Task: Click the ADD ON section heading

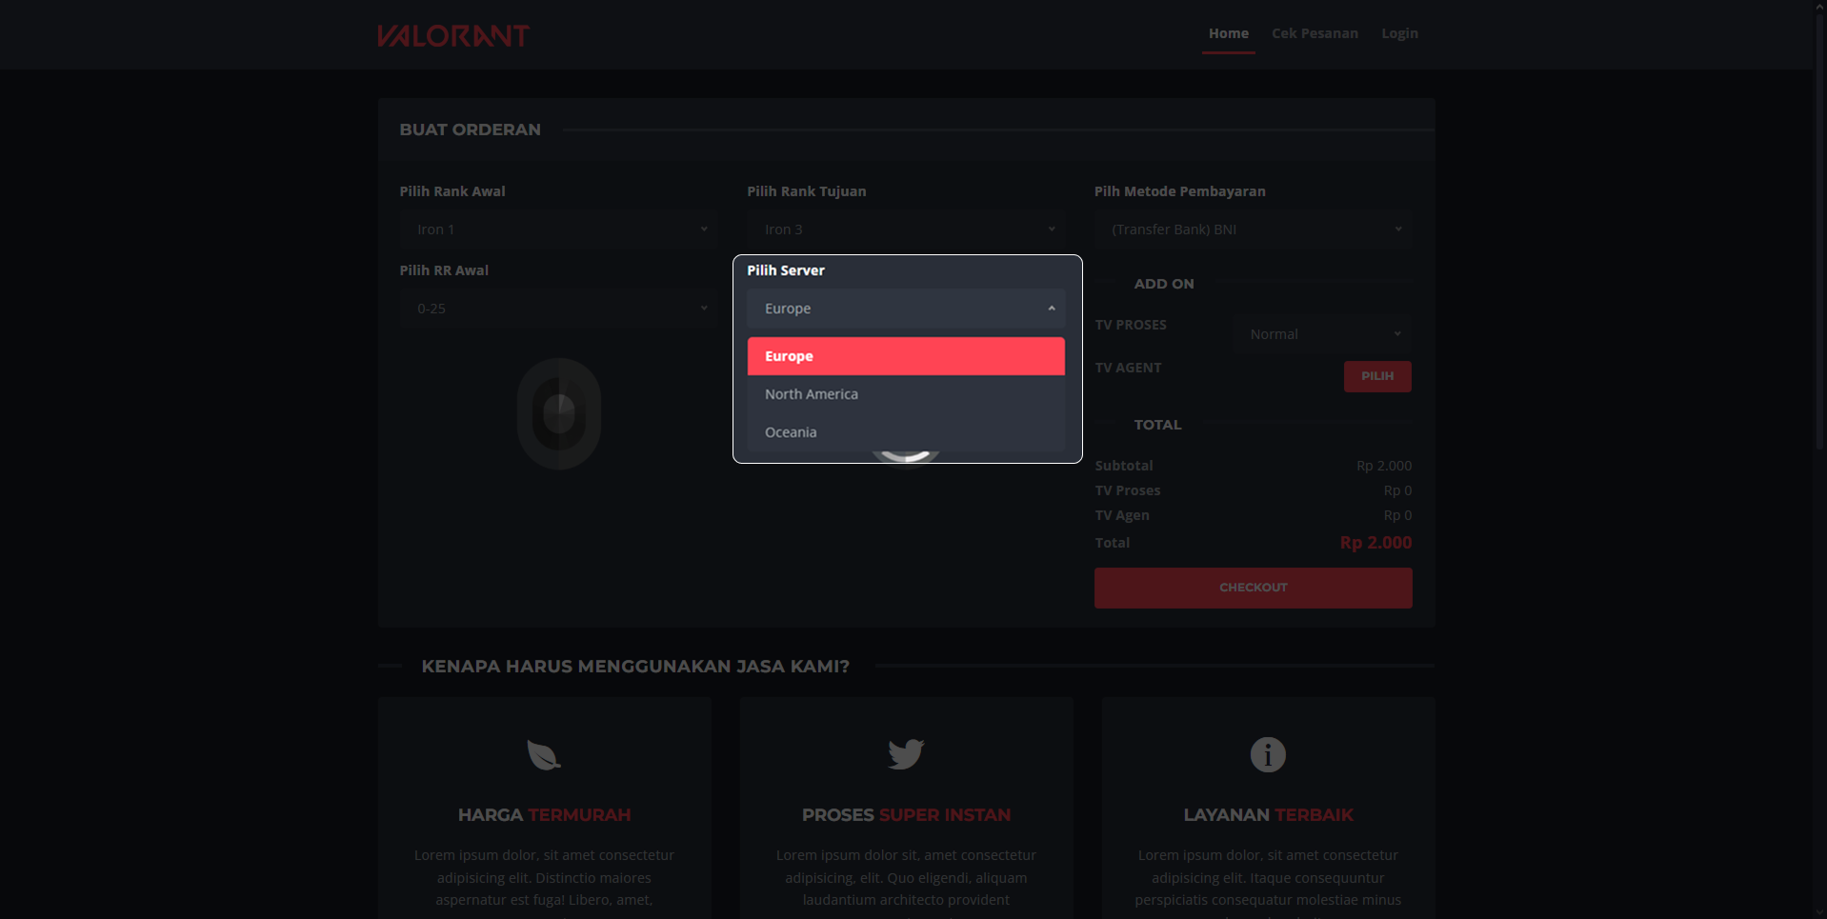Action: (x=1163, y=284)
